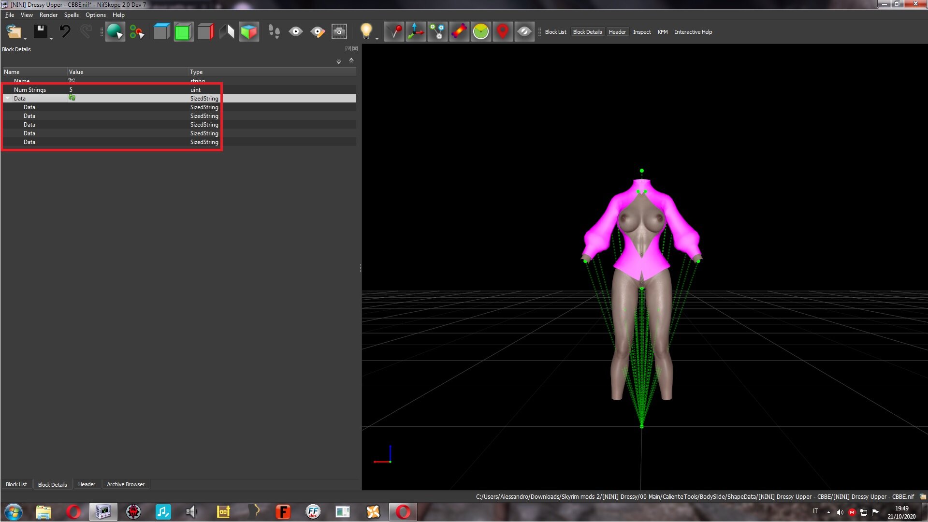Image resolution: width=928 pixels, height=522 pixels.
Task: Toggle the Show Axes arrows icon
Action: click(416, 32)
